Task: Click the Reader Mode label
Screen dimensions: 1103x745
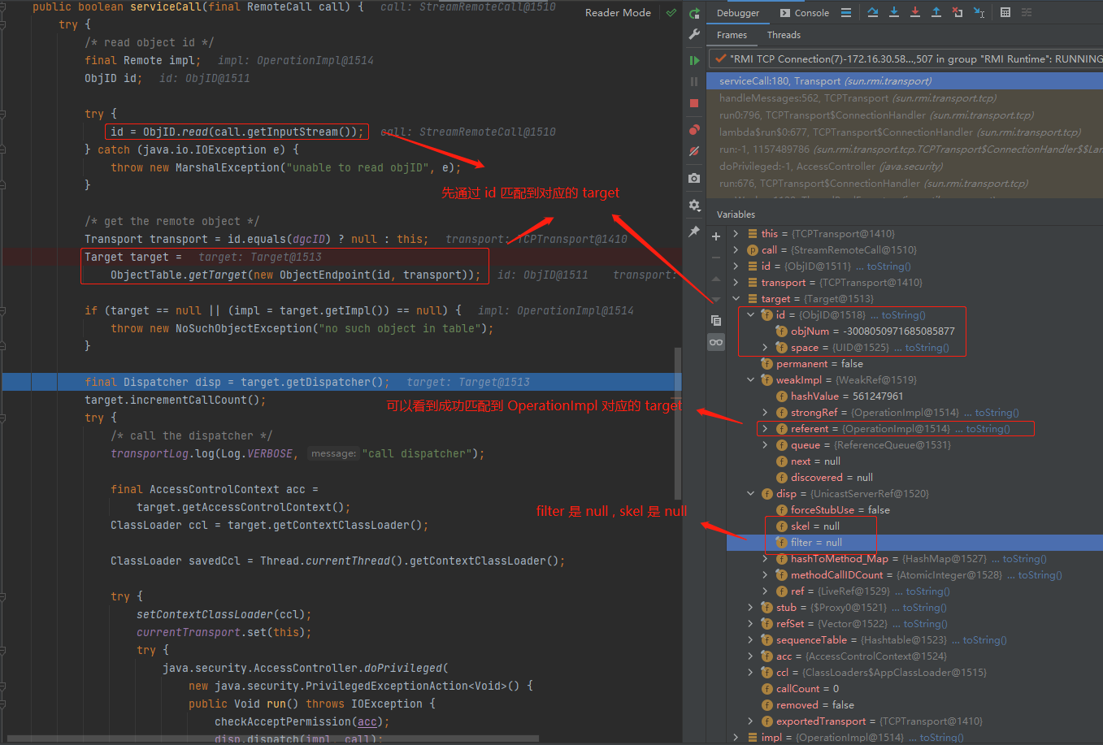Action: coord(618,13)
